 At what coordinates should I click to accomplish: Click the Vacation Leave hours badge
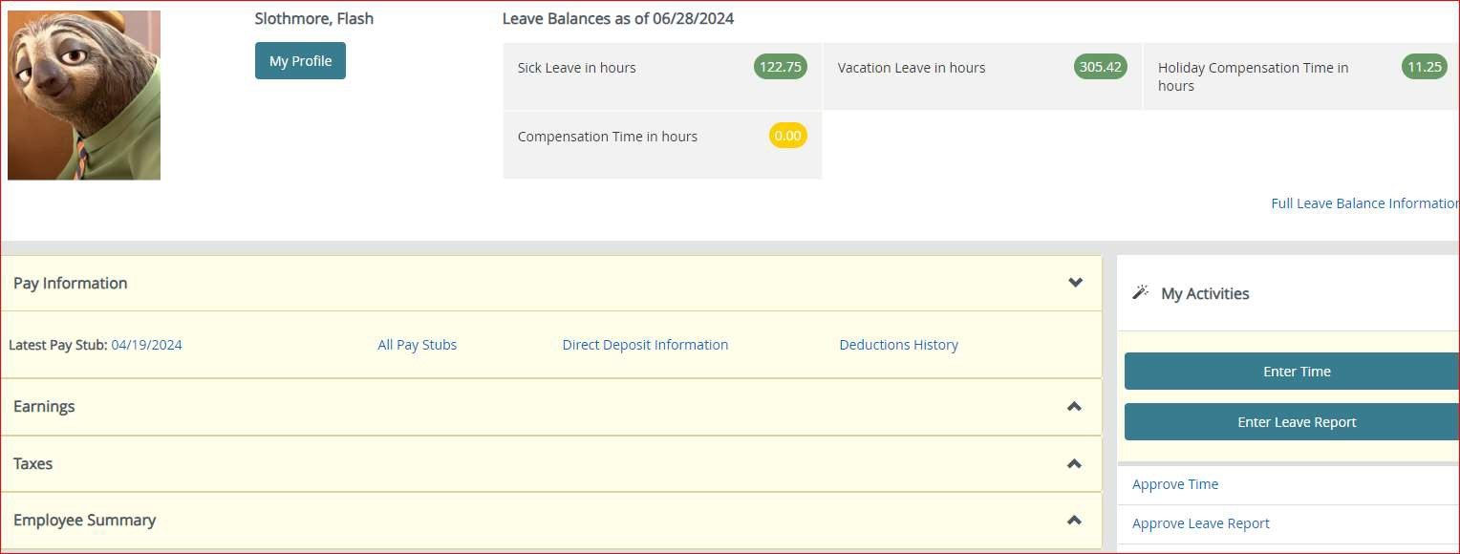[1100, 67]
